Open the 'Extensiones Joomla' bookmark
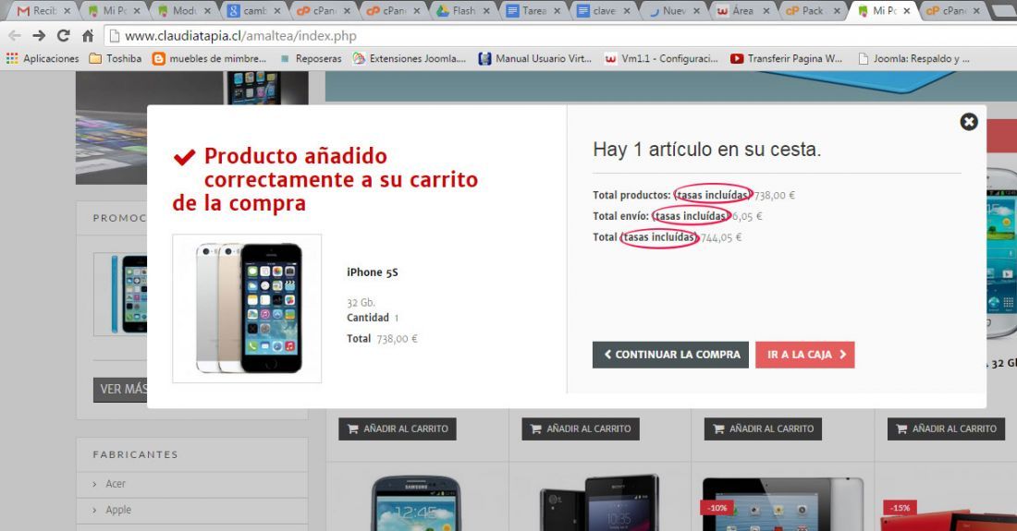The height and width of the screenshot is (531, 1017). pos(410,58)
